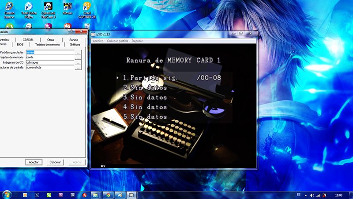Select '2. Sin datos' save slot
Image resolution: width=353 pixels, height=199 pixels.
pos(145,88)
